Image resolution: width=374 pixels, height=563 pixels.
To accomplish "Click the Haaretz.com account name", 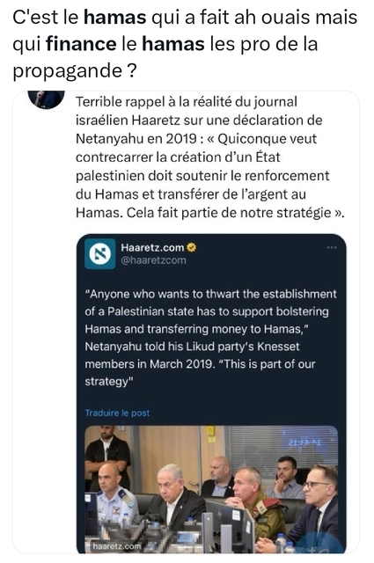I will [x=153, y=247].
